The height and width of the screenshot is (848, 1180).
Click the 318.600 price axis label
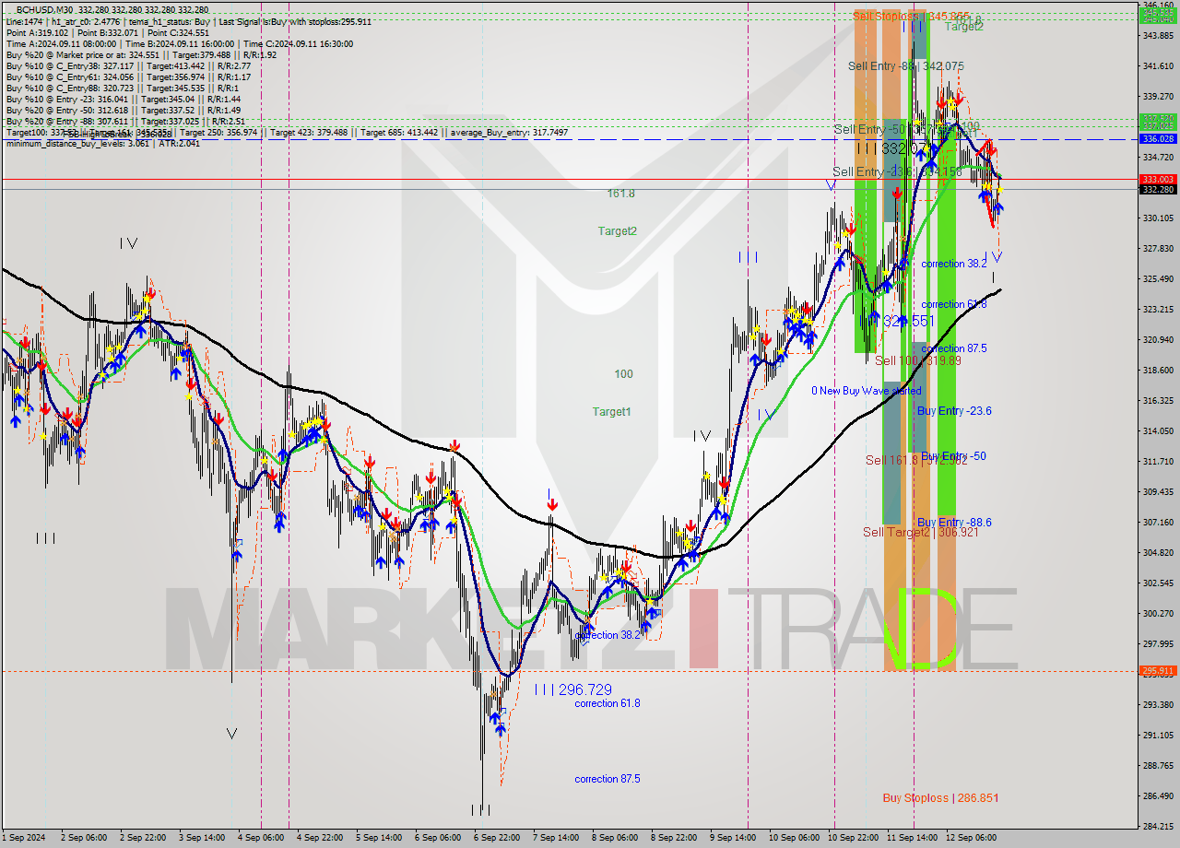pyautogui.click(x=1158, y=370)
